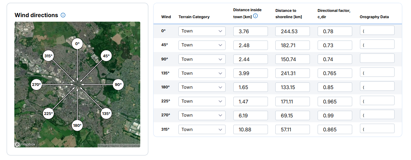The height and width of the screenshot is (160, 411).
Task: Click shoreline distance field showing 150.74
Action: [292, 59]
